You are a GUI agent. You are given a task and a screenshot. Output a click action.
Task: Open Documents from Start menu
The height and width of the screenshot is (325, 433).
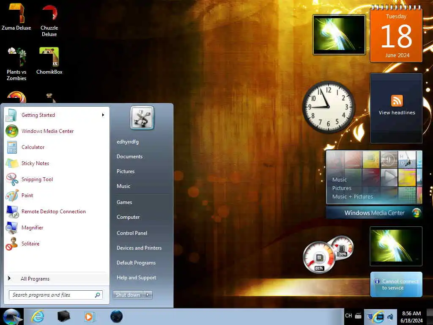129,157
